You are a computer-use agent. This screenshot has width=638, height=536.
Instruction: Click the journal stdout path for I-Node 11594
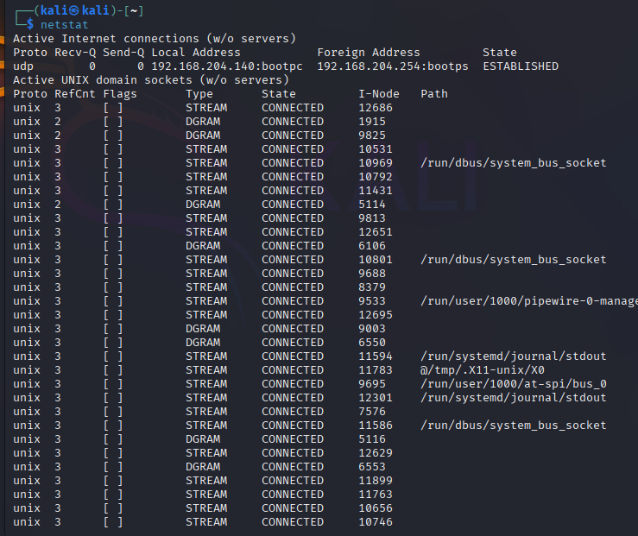pyautogui.click(x=514, y=356)
